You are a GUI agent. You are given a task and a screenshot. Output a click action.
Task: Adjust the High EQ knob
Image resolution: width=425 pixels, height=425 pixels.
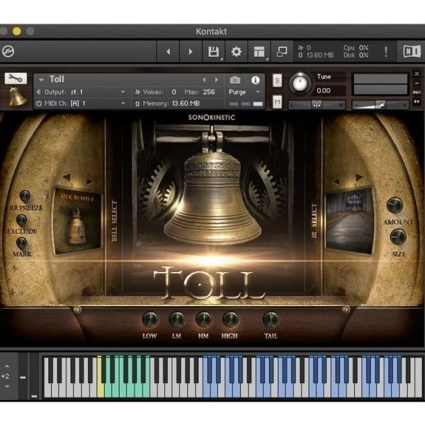point(230,320)
